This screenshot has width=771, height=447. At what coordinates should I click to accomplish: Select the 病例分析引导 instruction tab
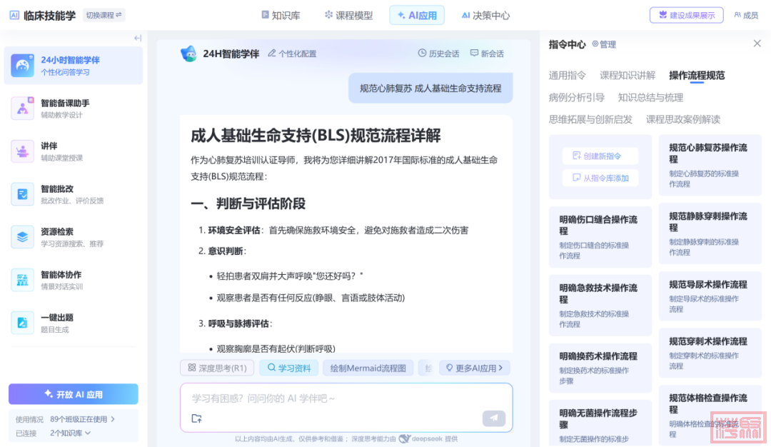[x=576, y=97]
